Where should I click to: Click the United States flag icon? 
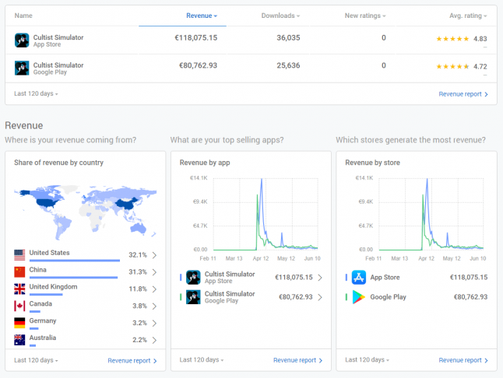pyautogui.click(x=20, y=254)
